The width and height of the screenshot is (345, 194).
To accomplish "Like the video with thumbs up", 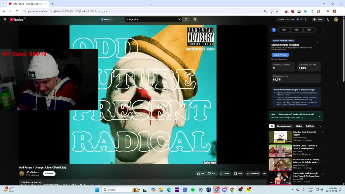I will 201,174.
